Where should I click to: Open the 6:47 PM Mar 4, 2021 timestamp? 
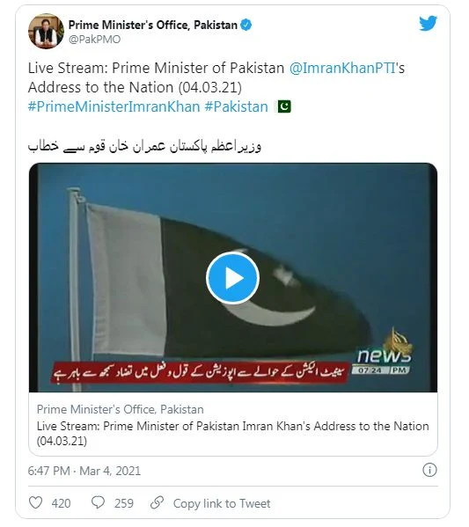[x=84, y=471]
